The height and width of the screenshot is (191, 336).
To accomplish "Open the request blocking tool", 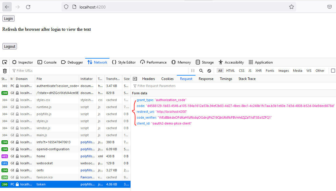I will point(209,70).
